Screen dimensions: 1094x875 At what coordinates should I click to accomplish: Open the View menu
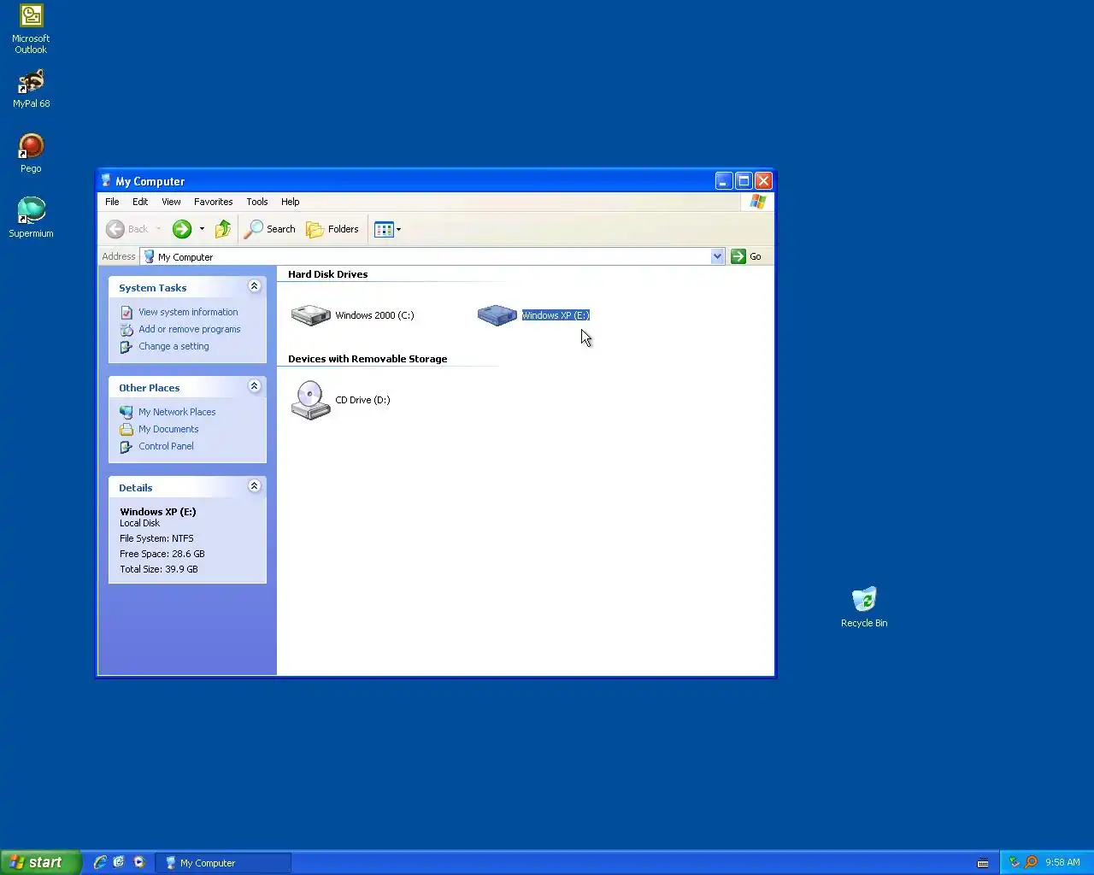[171, 202]
